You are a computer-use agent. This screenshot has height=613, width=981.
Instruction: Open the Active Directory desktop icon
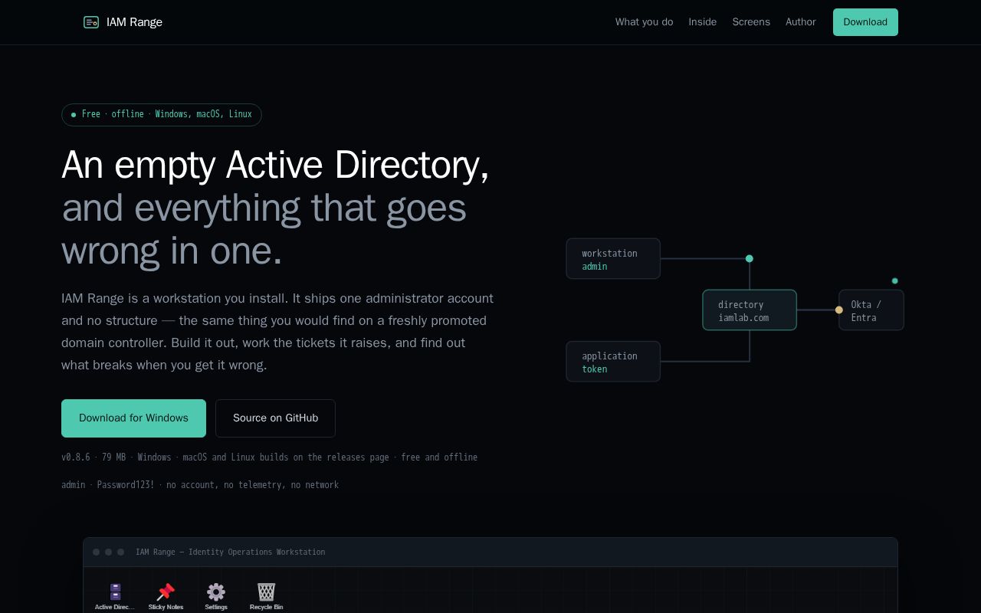pyautogui.click(x=115, y=596)
